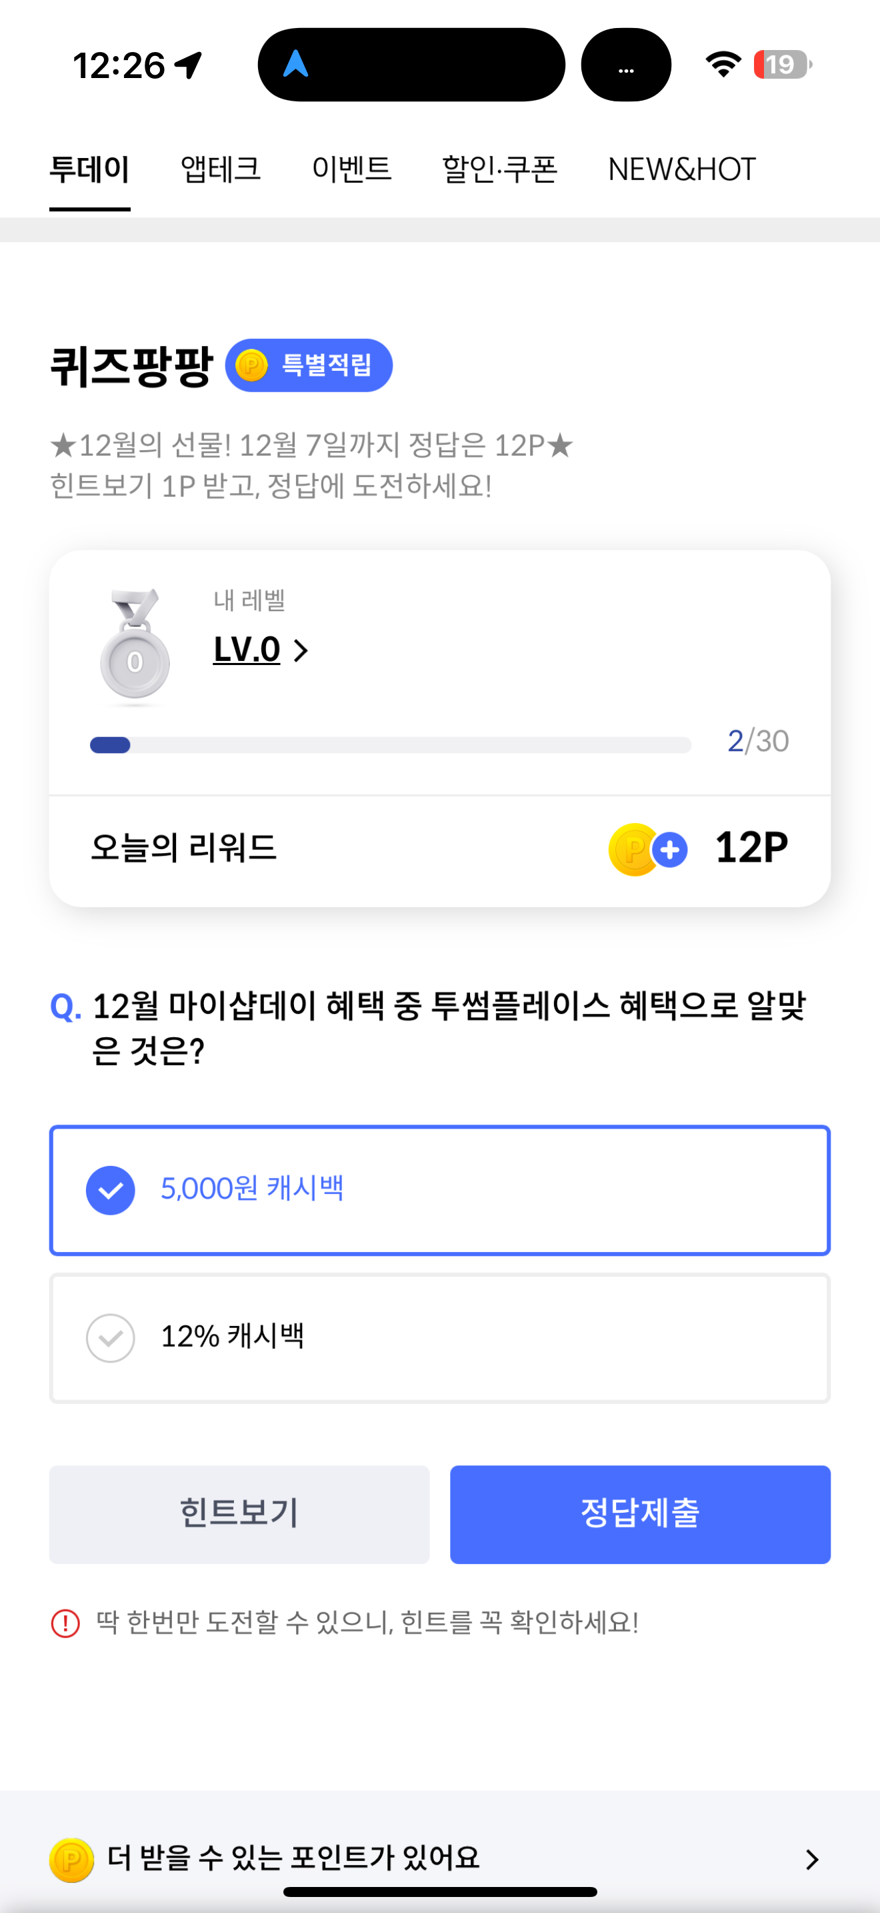Expand more points banner arrow
The image size is (880, 1913).
813,1860
